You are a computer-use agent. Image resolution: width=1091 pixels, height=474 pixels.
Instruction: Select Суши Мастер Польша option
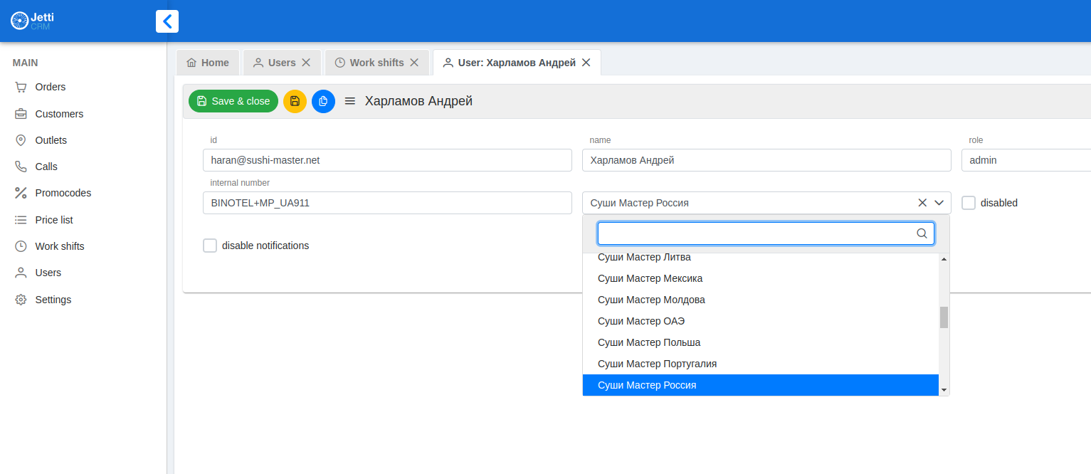[x=761, y=342]
